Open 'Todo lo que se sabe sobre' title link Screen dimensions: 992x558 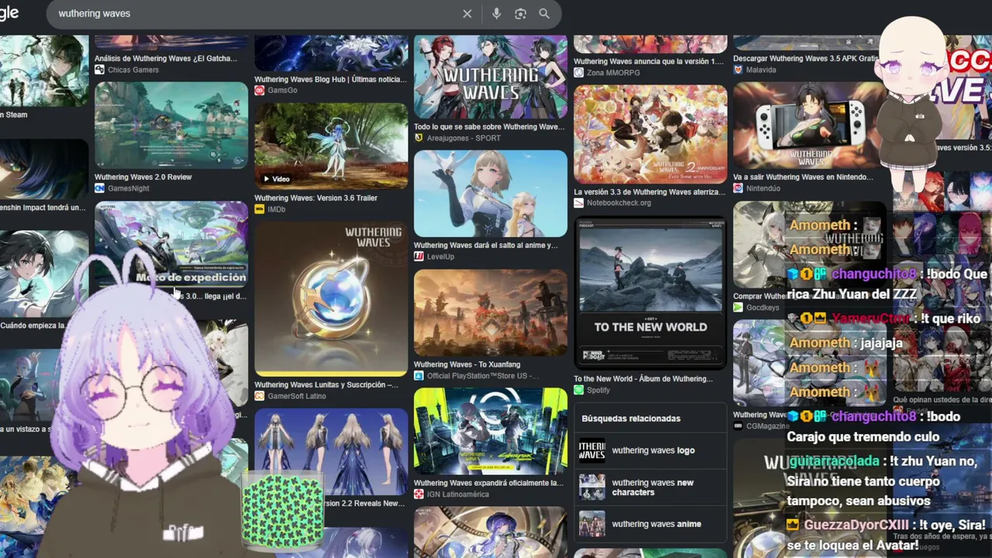489,127
